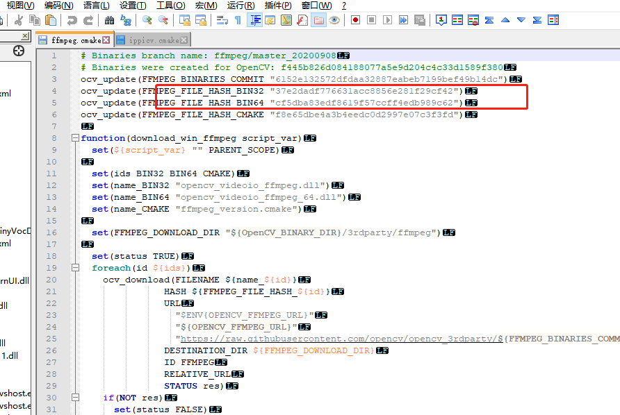The width and height of the screenshot is (620, 415).
Task: Redo the last undone edit
Action: pyautogui.click(x=88, y=20)
